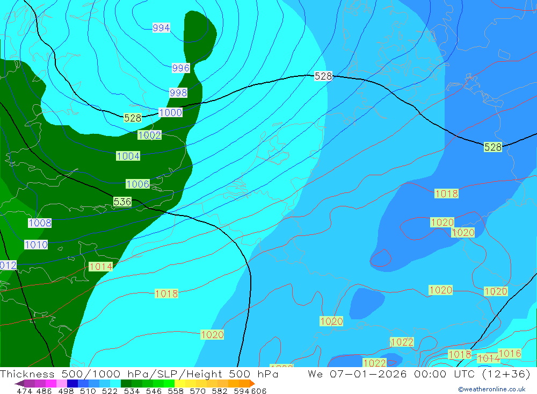Click the legend value 486

pyautogui.click(x=43, y=391)
